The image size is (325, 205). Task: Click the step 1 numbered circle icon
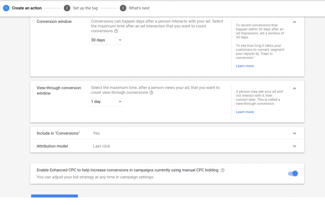(x=6, y=8)
